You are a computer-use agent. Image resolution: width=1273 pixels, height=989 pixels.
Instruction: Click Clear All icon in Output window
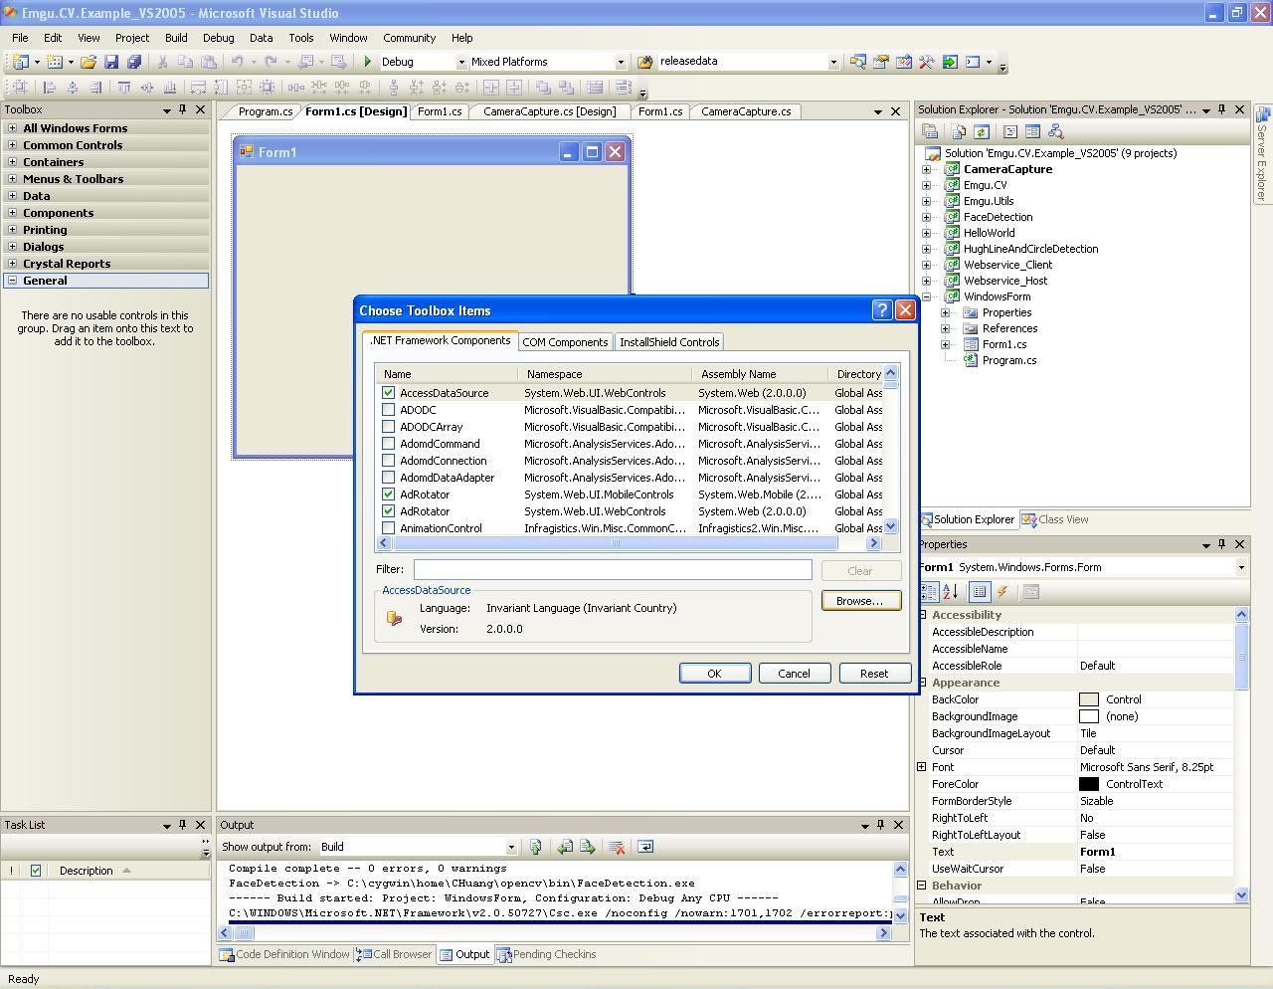[x=617, y=847]
